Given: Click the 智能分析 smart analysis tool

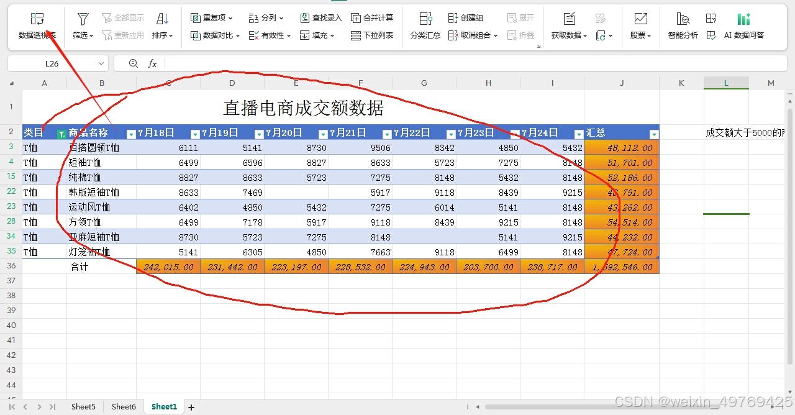Looking at the screenshot, I should coord(683,26).
